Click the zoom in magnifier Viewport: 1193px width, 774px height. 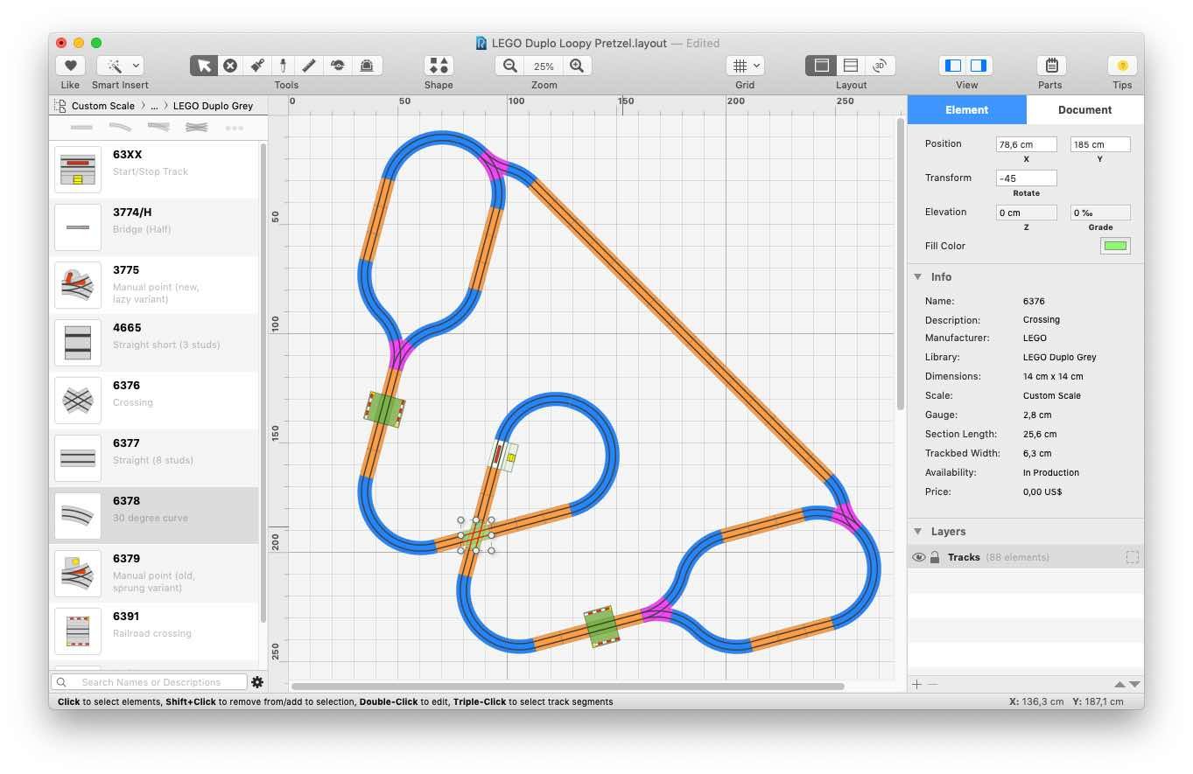tap(577, 66)
